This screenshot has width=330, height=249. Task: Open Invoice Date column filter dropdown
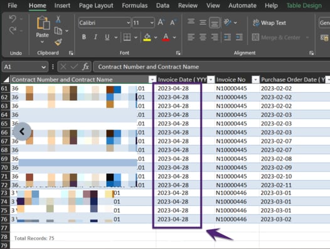(211, 80)
